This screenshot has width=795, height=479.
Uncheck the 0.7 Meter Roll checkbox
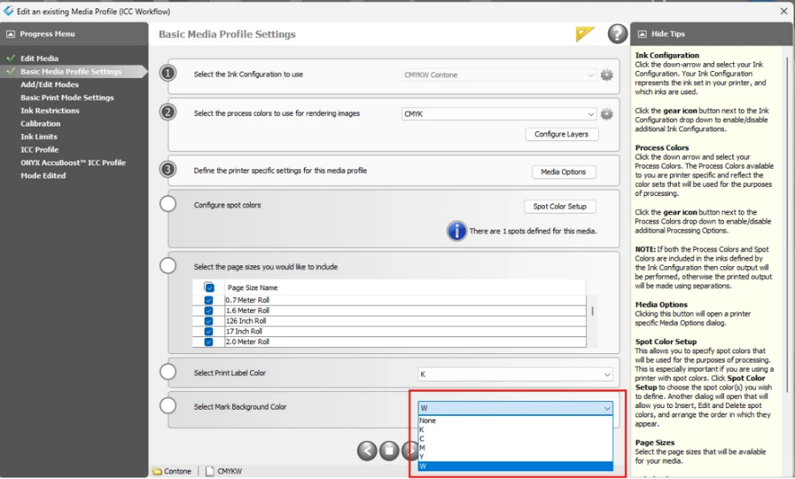[x=208, y=300]
